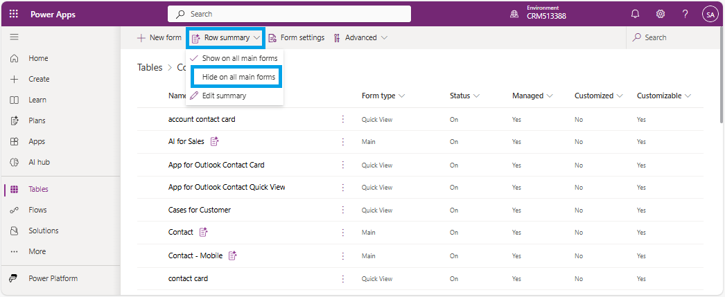Navigate to the Tables breadcrumb link

(x=150, y=67)
